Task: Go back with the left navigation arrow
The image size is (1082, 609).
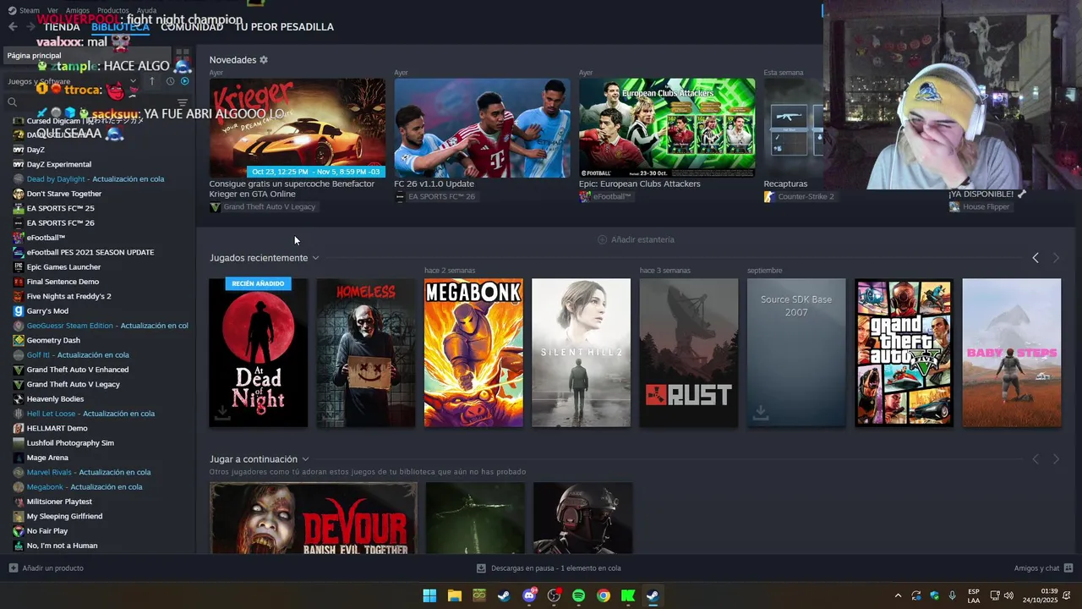Action: pyautogui.click(x=13, y=27)
